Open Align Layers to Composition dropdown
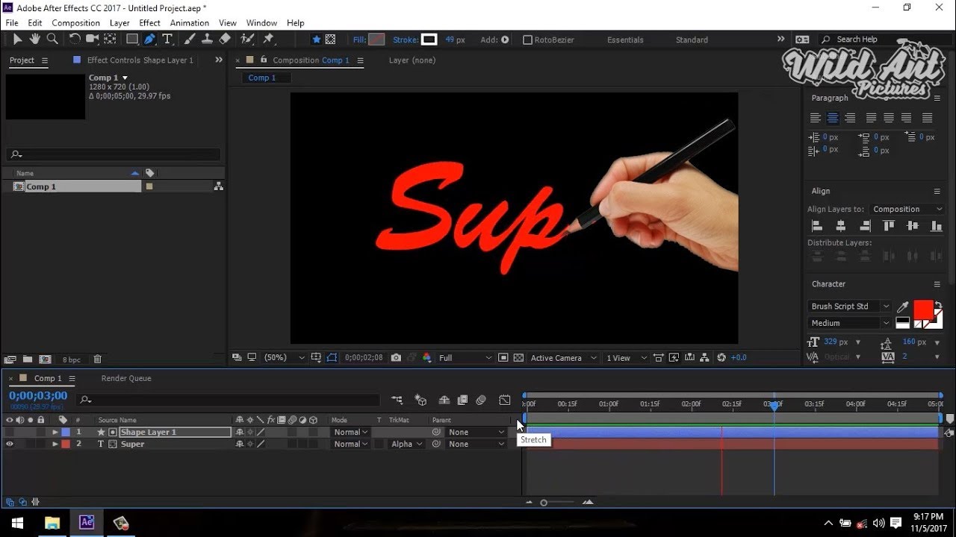The height and width of the screenshot is (537, 956). click(x=907, y=210)
